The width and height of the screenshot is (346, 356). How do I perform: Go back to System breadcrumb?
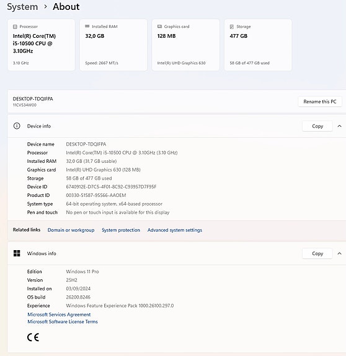(22, 7)
